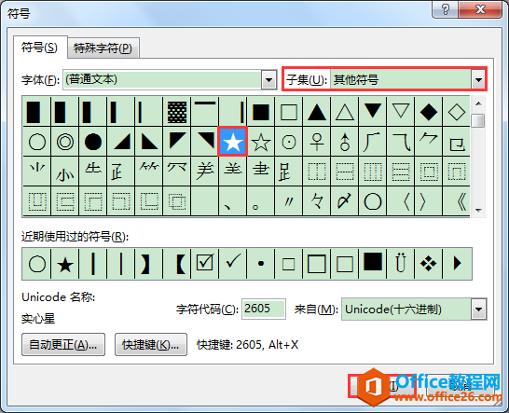Click the check mark in recent symbols

(x=233, y=263)
